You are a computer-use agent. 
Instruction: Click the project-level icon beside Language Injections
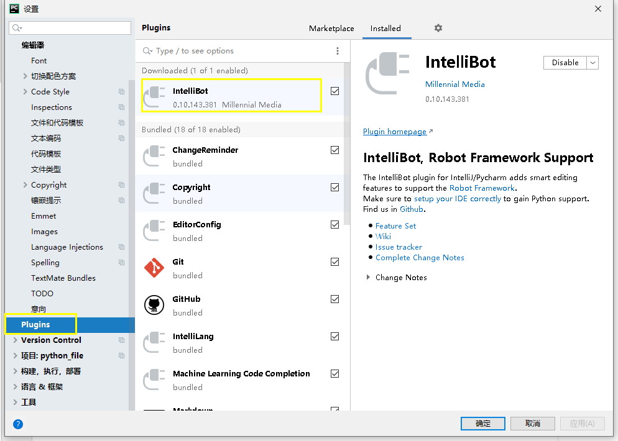121,247
